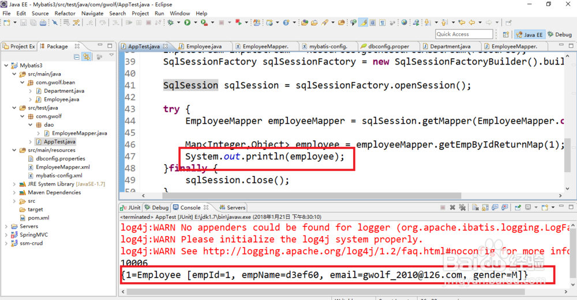The image size is (577, 300).
Task: Open the Open Console dropdown arrow
Action: [553, 207]
